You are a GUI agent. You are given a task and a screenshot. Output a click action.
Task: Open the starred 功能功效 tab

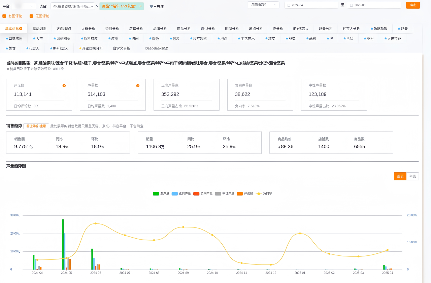click(379, 29)
